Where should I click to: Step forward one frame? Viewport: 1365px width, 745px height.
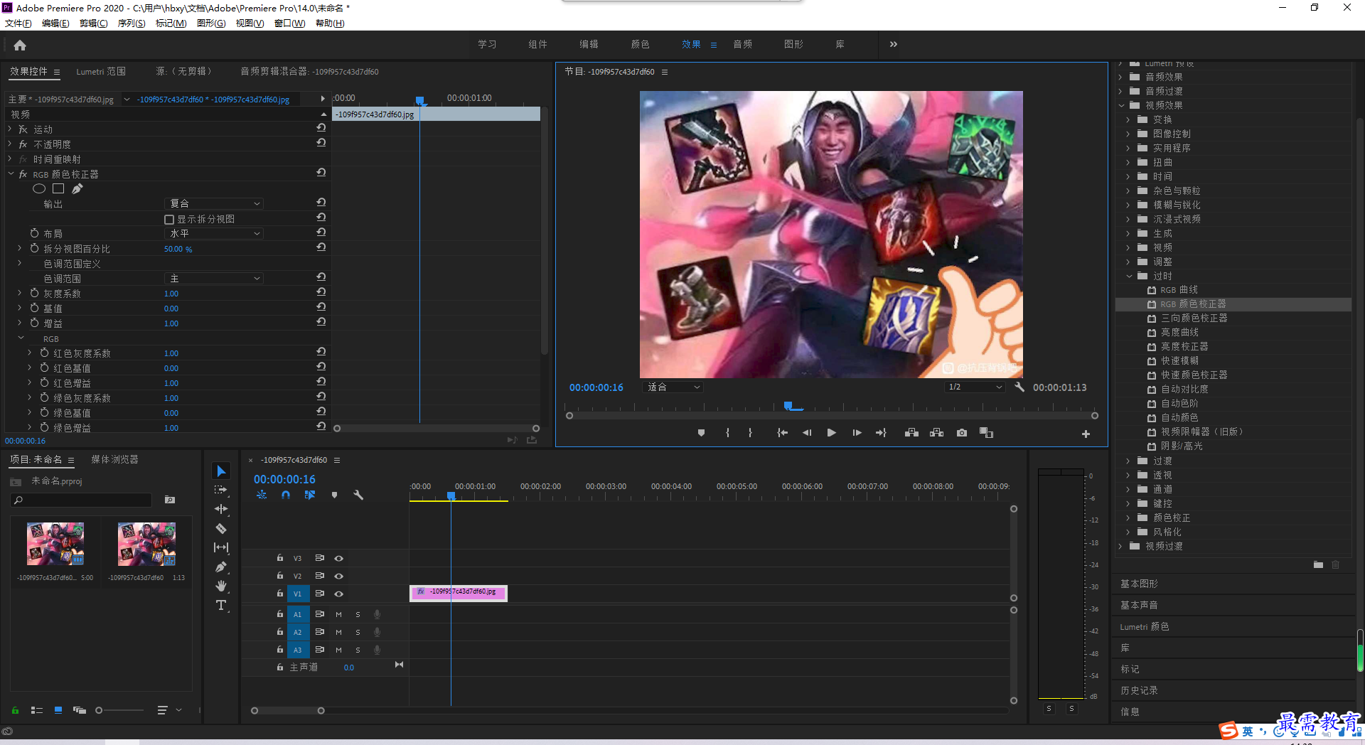(x=857, y=432)
